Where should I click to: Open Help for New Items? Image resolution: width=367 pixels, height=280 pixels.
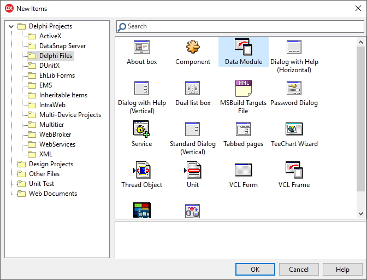pyautogui.click(x=342, y=270)
